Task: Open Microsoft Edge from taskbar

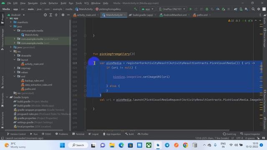Action: click(x=121, y=145)
